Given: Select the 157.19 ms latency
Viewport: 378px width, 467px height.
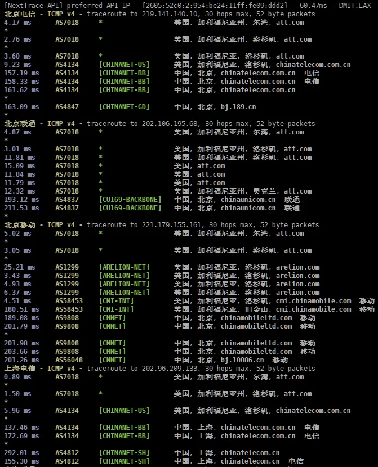Looking at the screenshot, I should coord(21,73).
